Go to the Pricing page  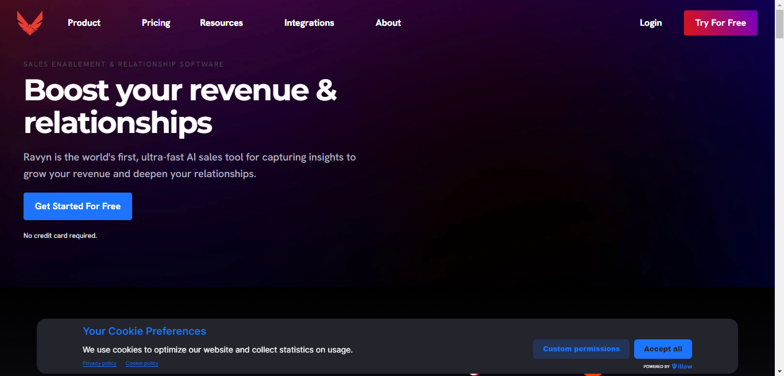[x=156, y=23]
